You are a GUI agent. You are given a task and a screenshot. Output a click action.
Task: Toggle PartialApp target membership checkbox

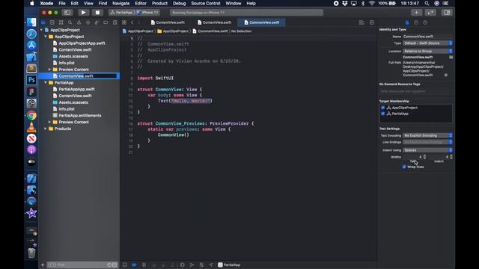pyautogui.click(x=382, y=114)
